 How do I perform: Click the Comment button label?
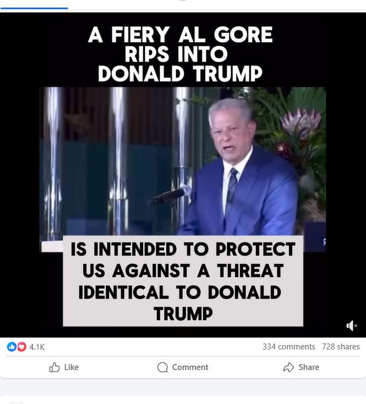click(190, 367)
